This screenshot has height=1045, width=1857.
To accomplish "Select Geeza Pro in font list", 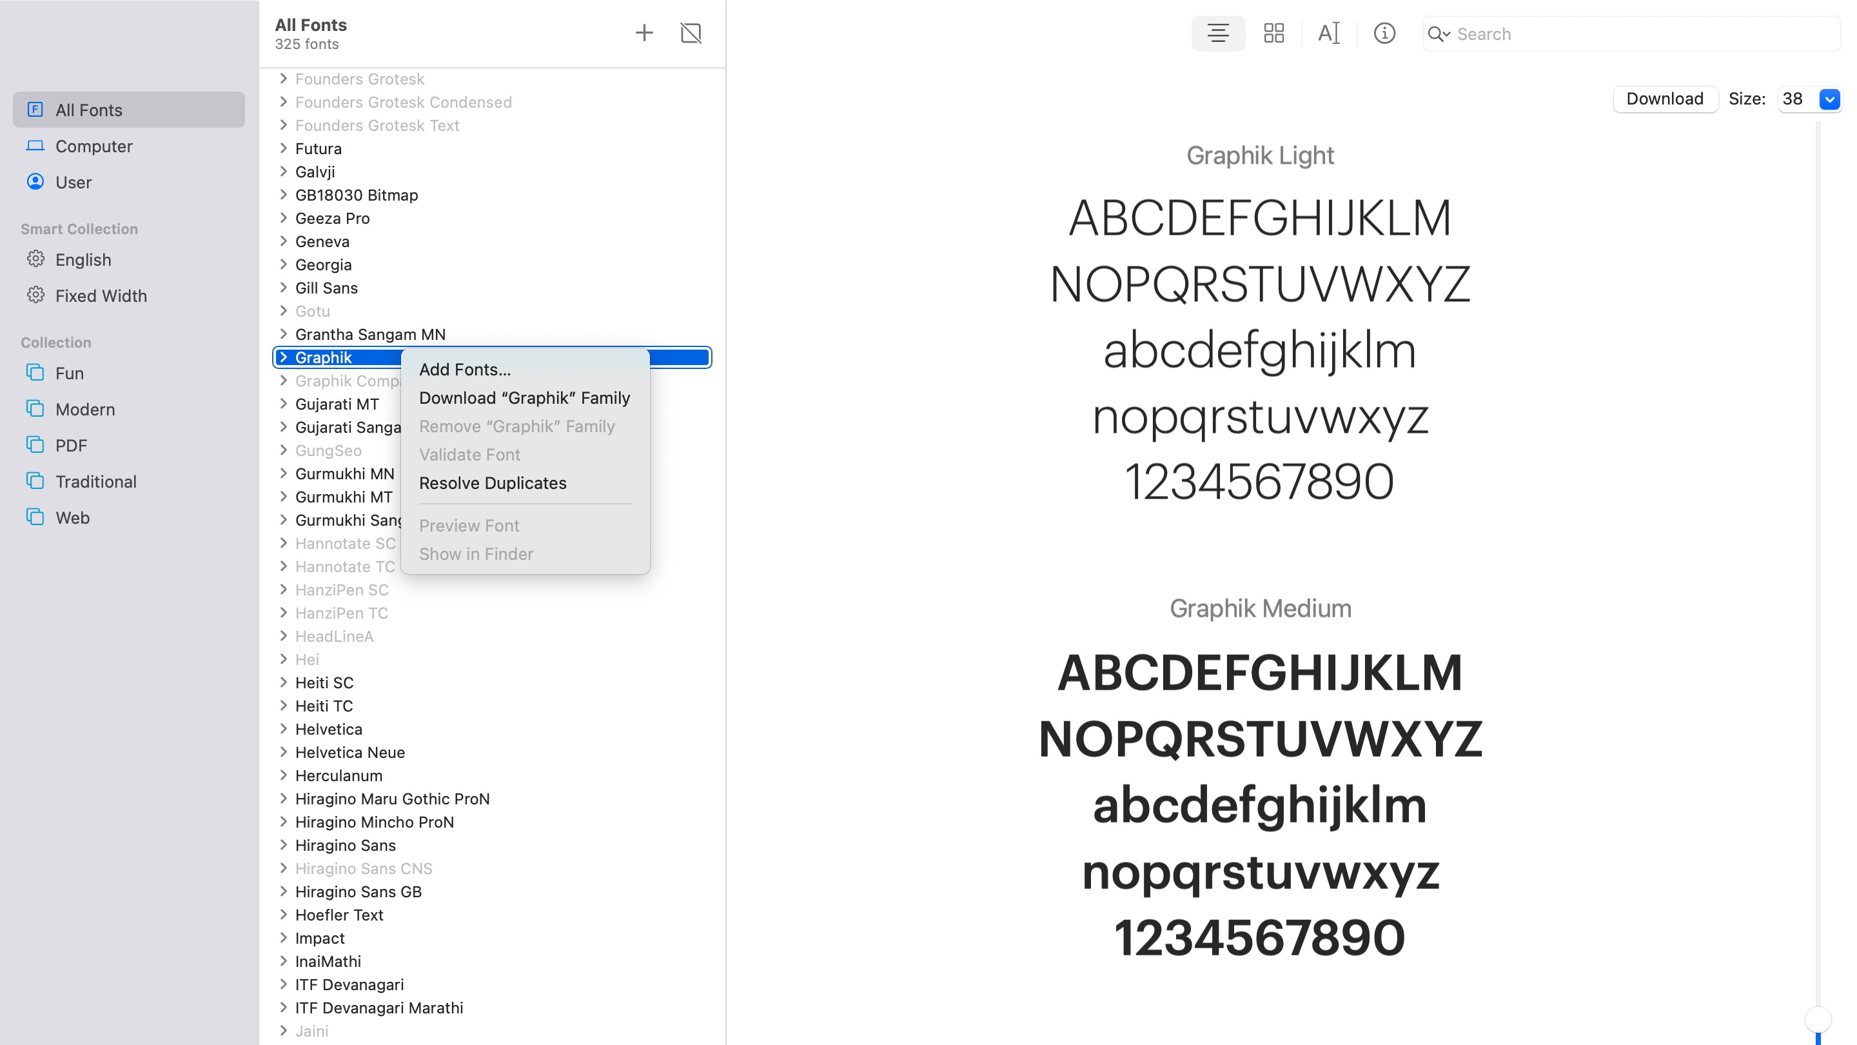I will [x=493, y=218].
